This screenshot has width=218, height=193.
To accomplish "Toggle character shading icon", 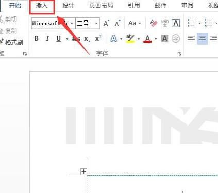I will (x=164, y=38).
